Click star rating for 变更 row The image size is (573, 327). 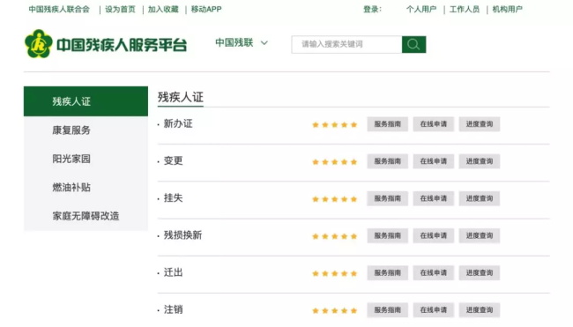[x=334, y=162]
